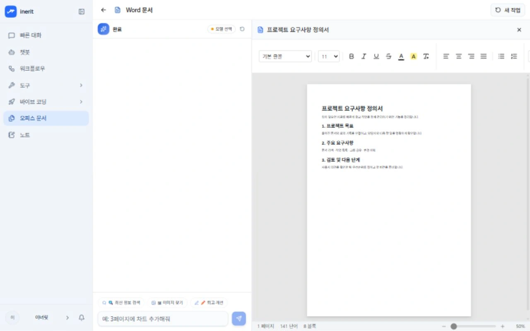Apply strikethrough formatting
This screenshot has width=530, height=331.
tap(388, 56)
